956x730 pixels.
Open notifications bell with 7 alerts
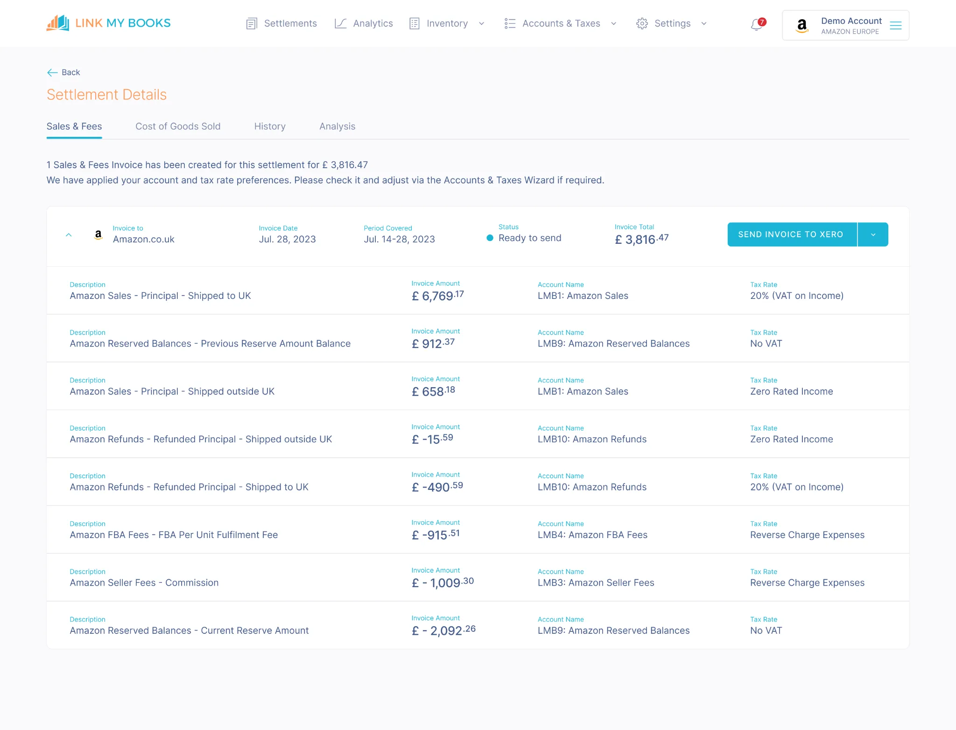757,24
